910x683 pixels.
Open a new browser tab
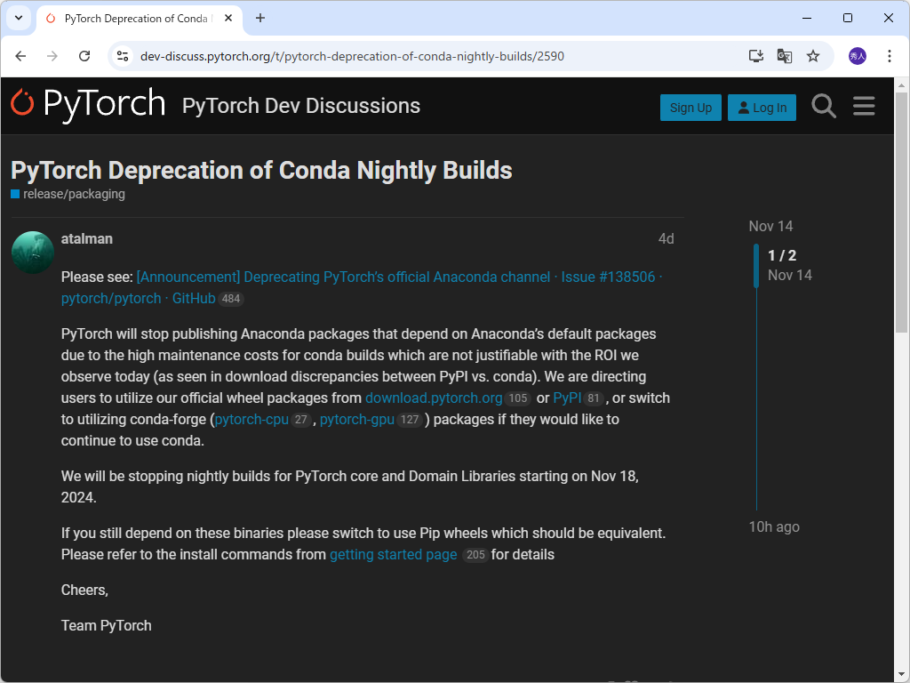click(260, 18)
